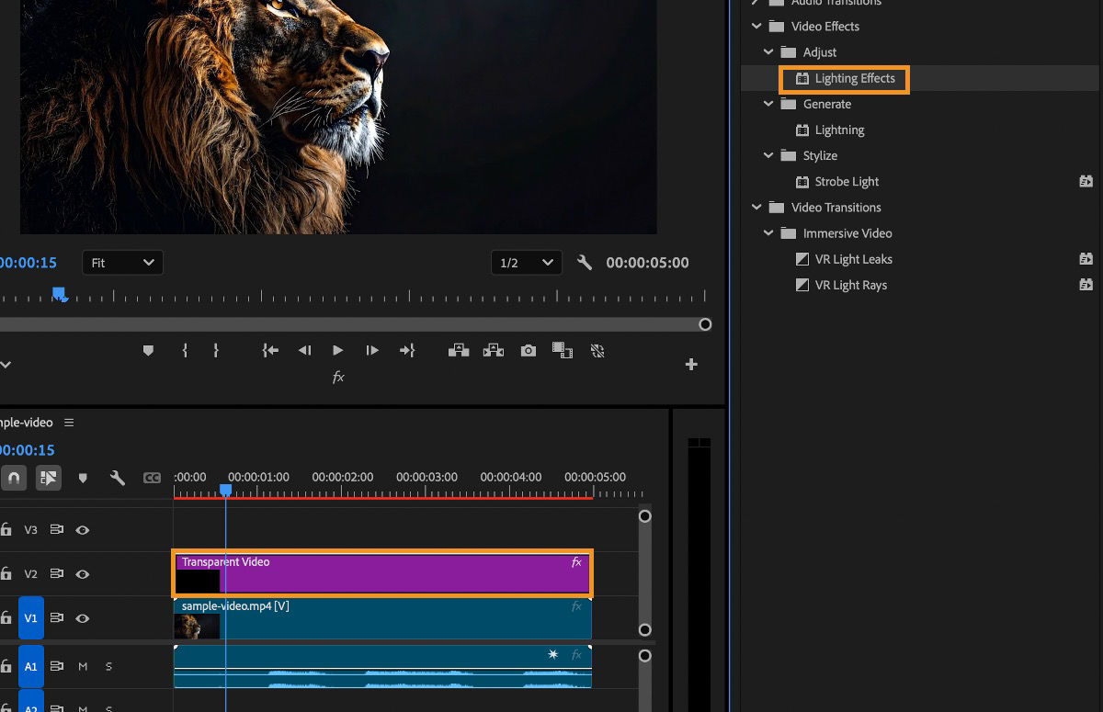Click the Export Frame camera icon
This screenshot has width=1103, height=712.
click(528, 350)
